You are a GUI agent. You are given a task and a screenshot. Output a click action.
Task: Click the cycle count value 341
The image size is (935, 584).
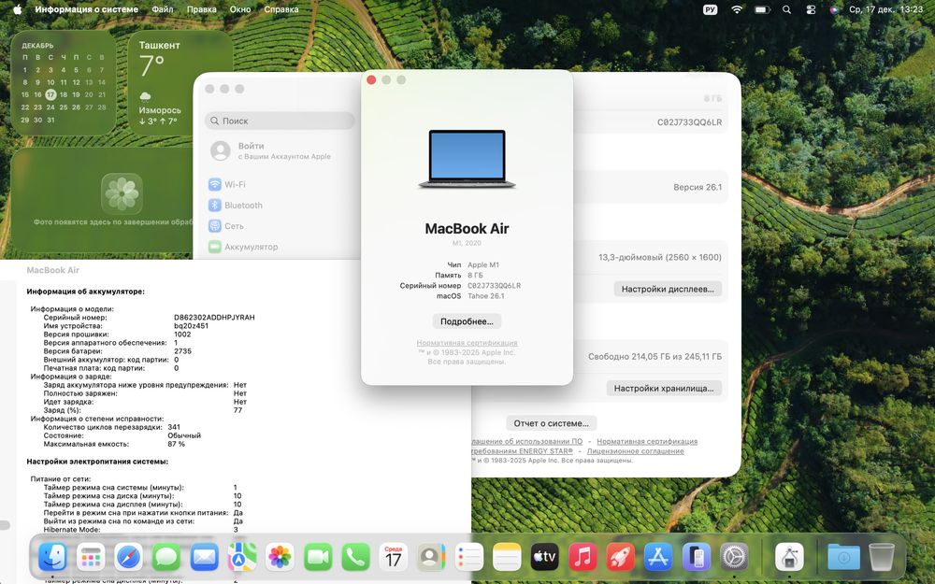coord(174,427)
